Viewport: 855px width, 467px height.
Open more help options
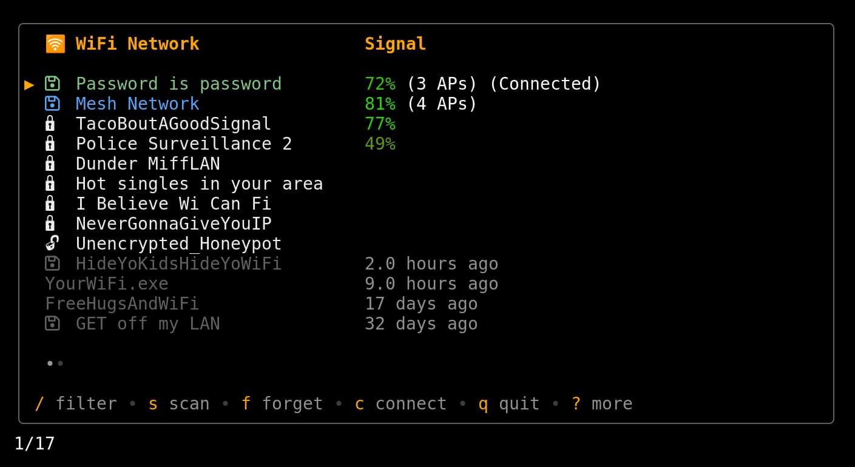click(602, 403)
